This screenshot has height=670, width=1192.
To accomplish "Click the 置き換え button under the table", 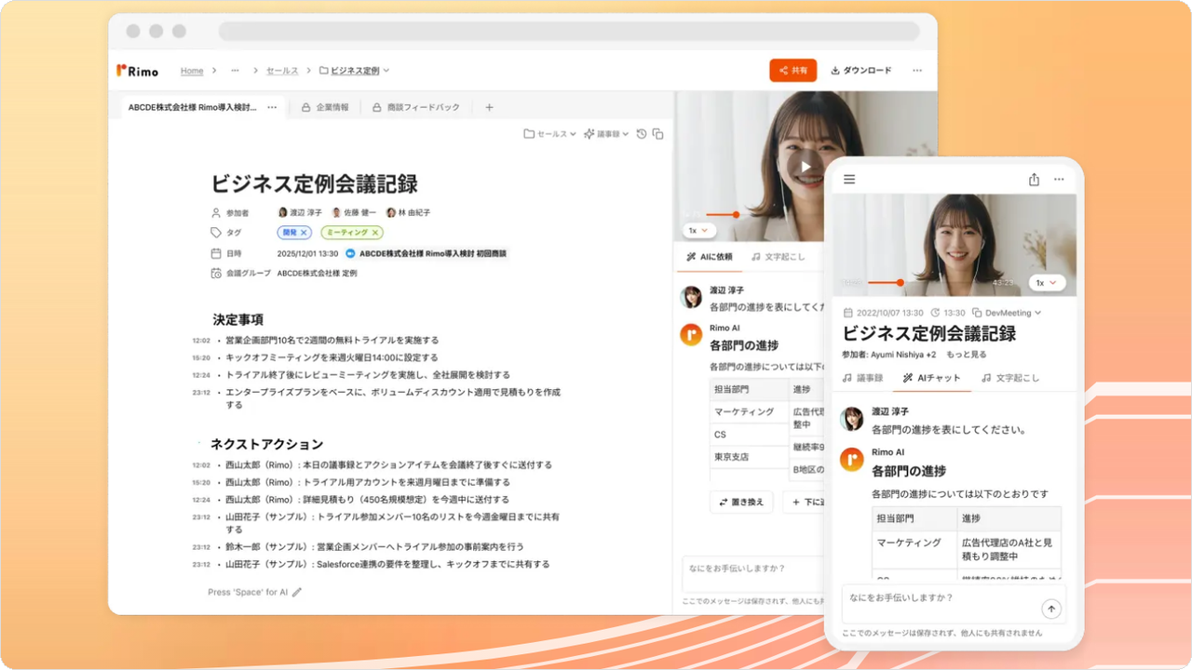I will 741,502.
